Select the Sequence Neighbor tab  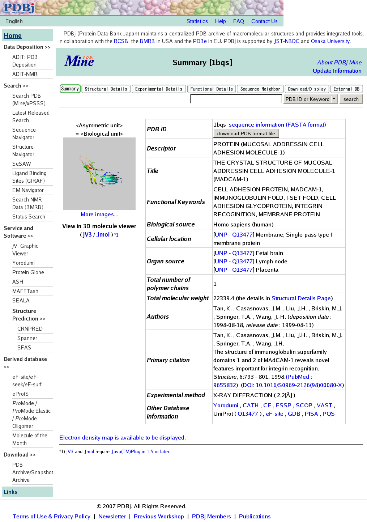[x=260, y=89]
